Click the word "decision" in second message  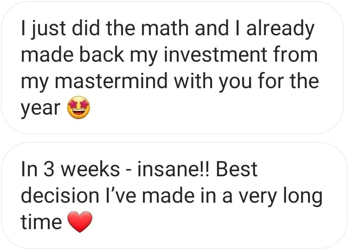coord(60,195)
